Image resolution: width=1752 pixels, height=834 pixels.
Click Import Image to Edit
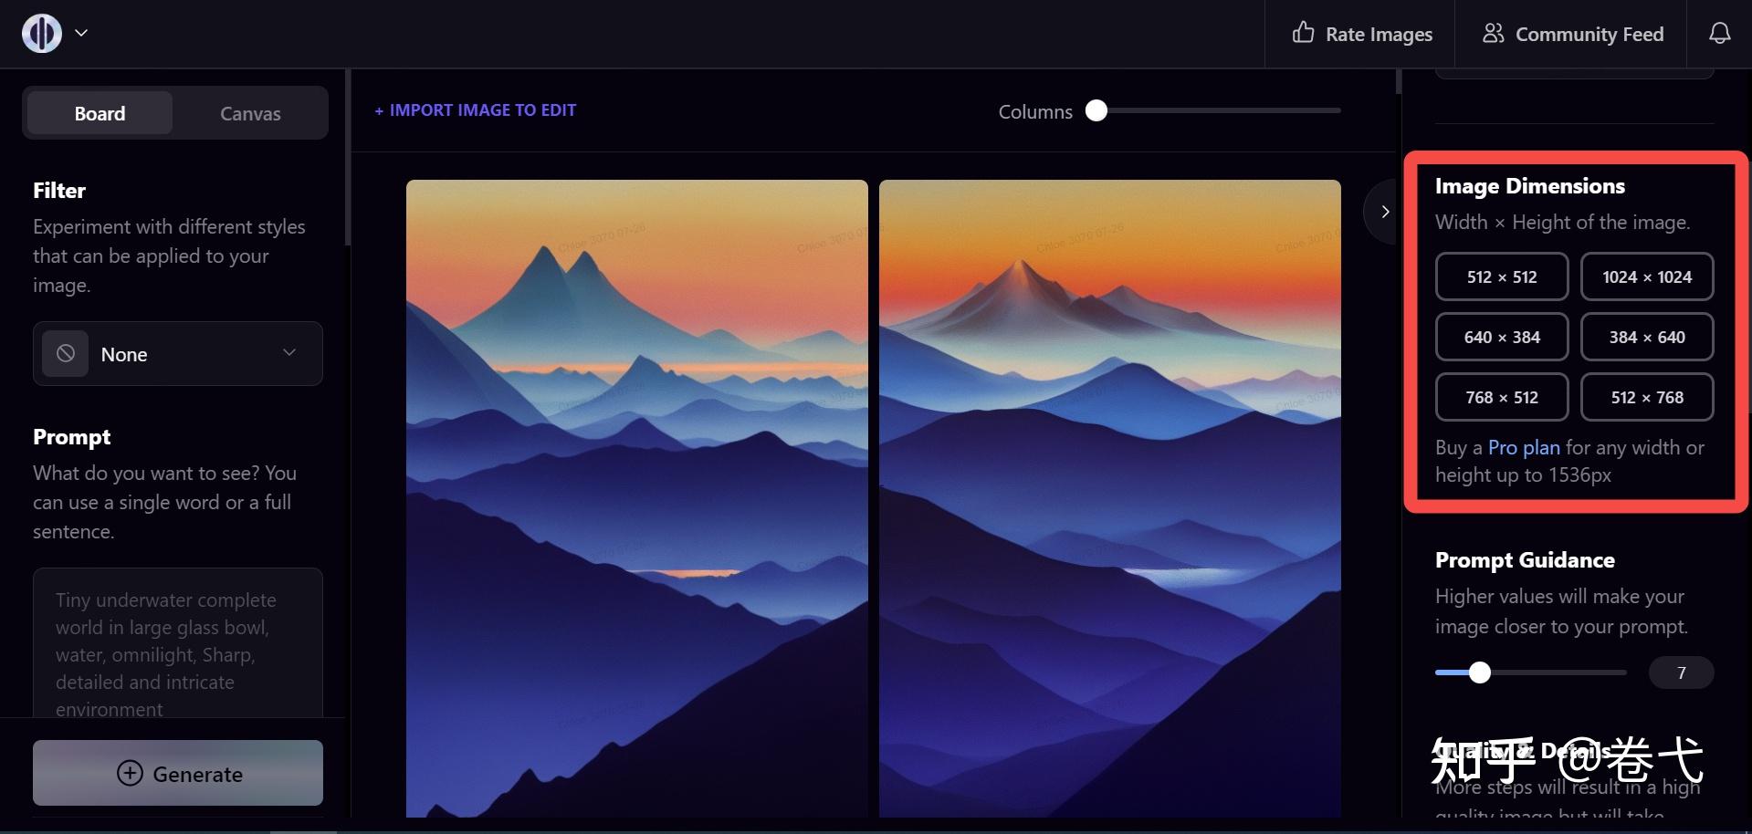pyautogui.click(x=475, y=110)
